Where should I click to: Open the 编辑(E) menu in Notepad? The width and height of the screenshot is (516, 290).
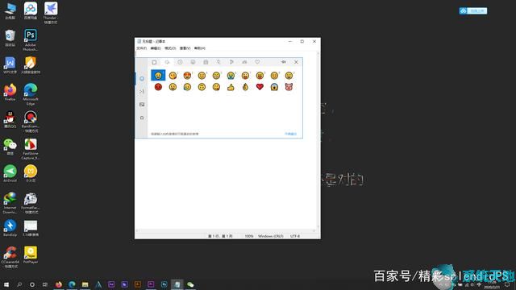(x=156, y=48)
